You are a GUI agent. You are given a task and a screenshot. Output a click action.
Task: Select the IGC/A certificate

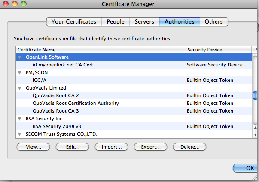click(x=134, y=80)
